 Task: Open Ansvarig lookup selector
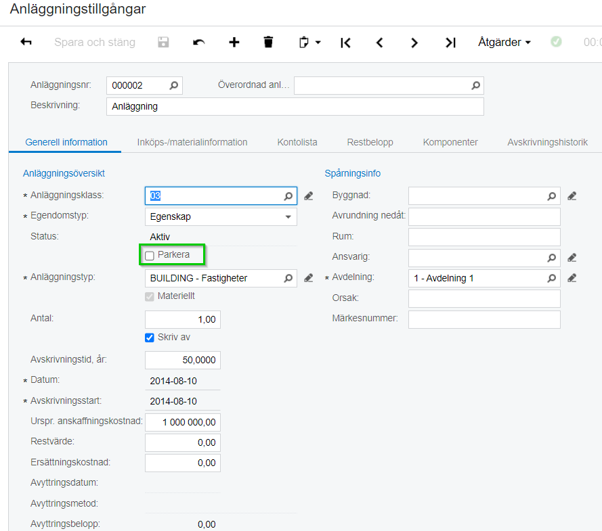click(552, 258)
